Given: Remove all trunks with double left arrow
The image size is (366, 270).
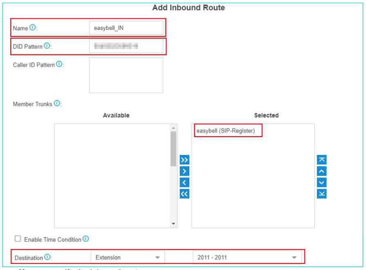Looking at the screenshot, I should (184, 194).
